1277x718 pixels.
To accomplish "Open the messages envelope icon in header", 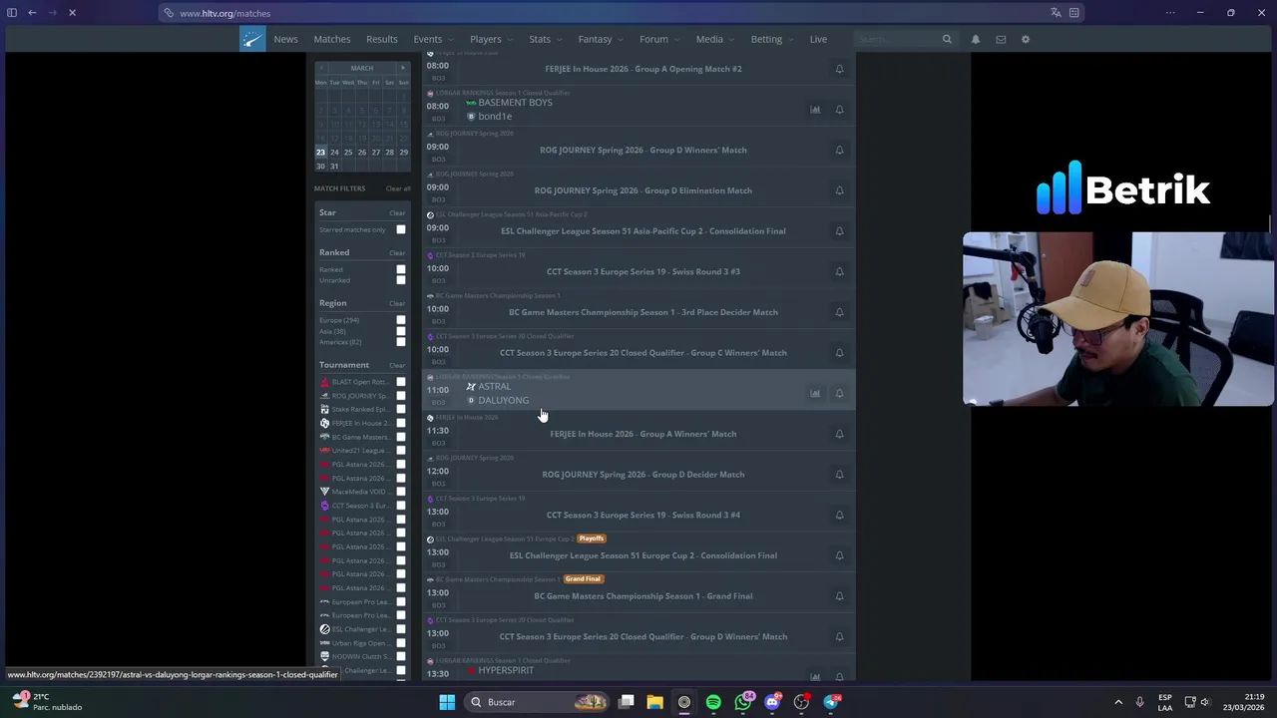I will coord(1001,39).
